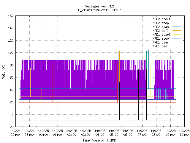Click the dark blue NPD1 stop legend line
Image resolution: width=190 pixels, height=143 pixels.
pos(177,38)
